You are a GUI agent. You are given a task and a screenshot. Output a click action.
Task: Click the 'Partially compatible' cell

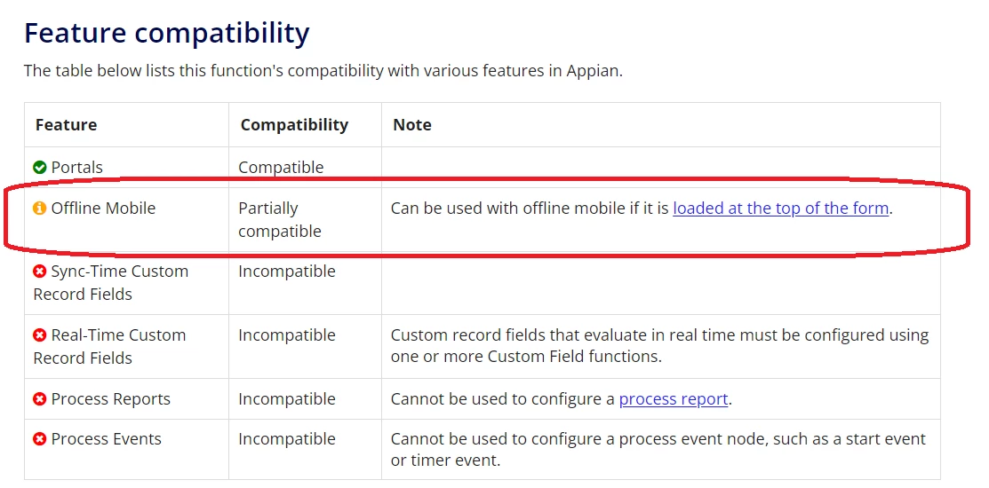click(x=280, y=220)
